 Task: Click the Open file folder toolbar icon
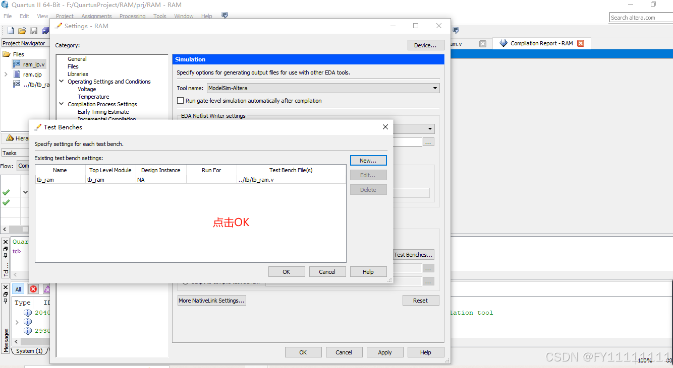coord(22,31)
